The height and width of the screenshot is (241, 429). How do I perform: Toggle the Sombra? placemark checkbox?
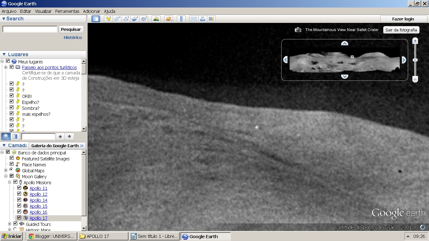click(12, 108)
